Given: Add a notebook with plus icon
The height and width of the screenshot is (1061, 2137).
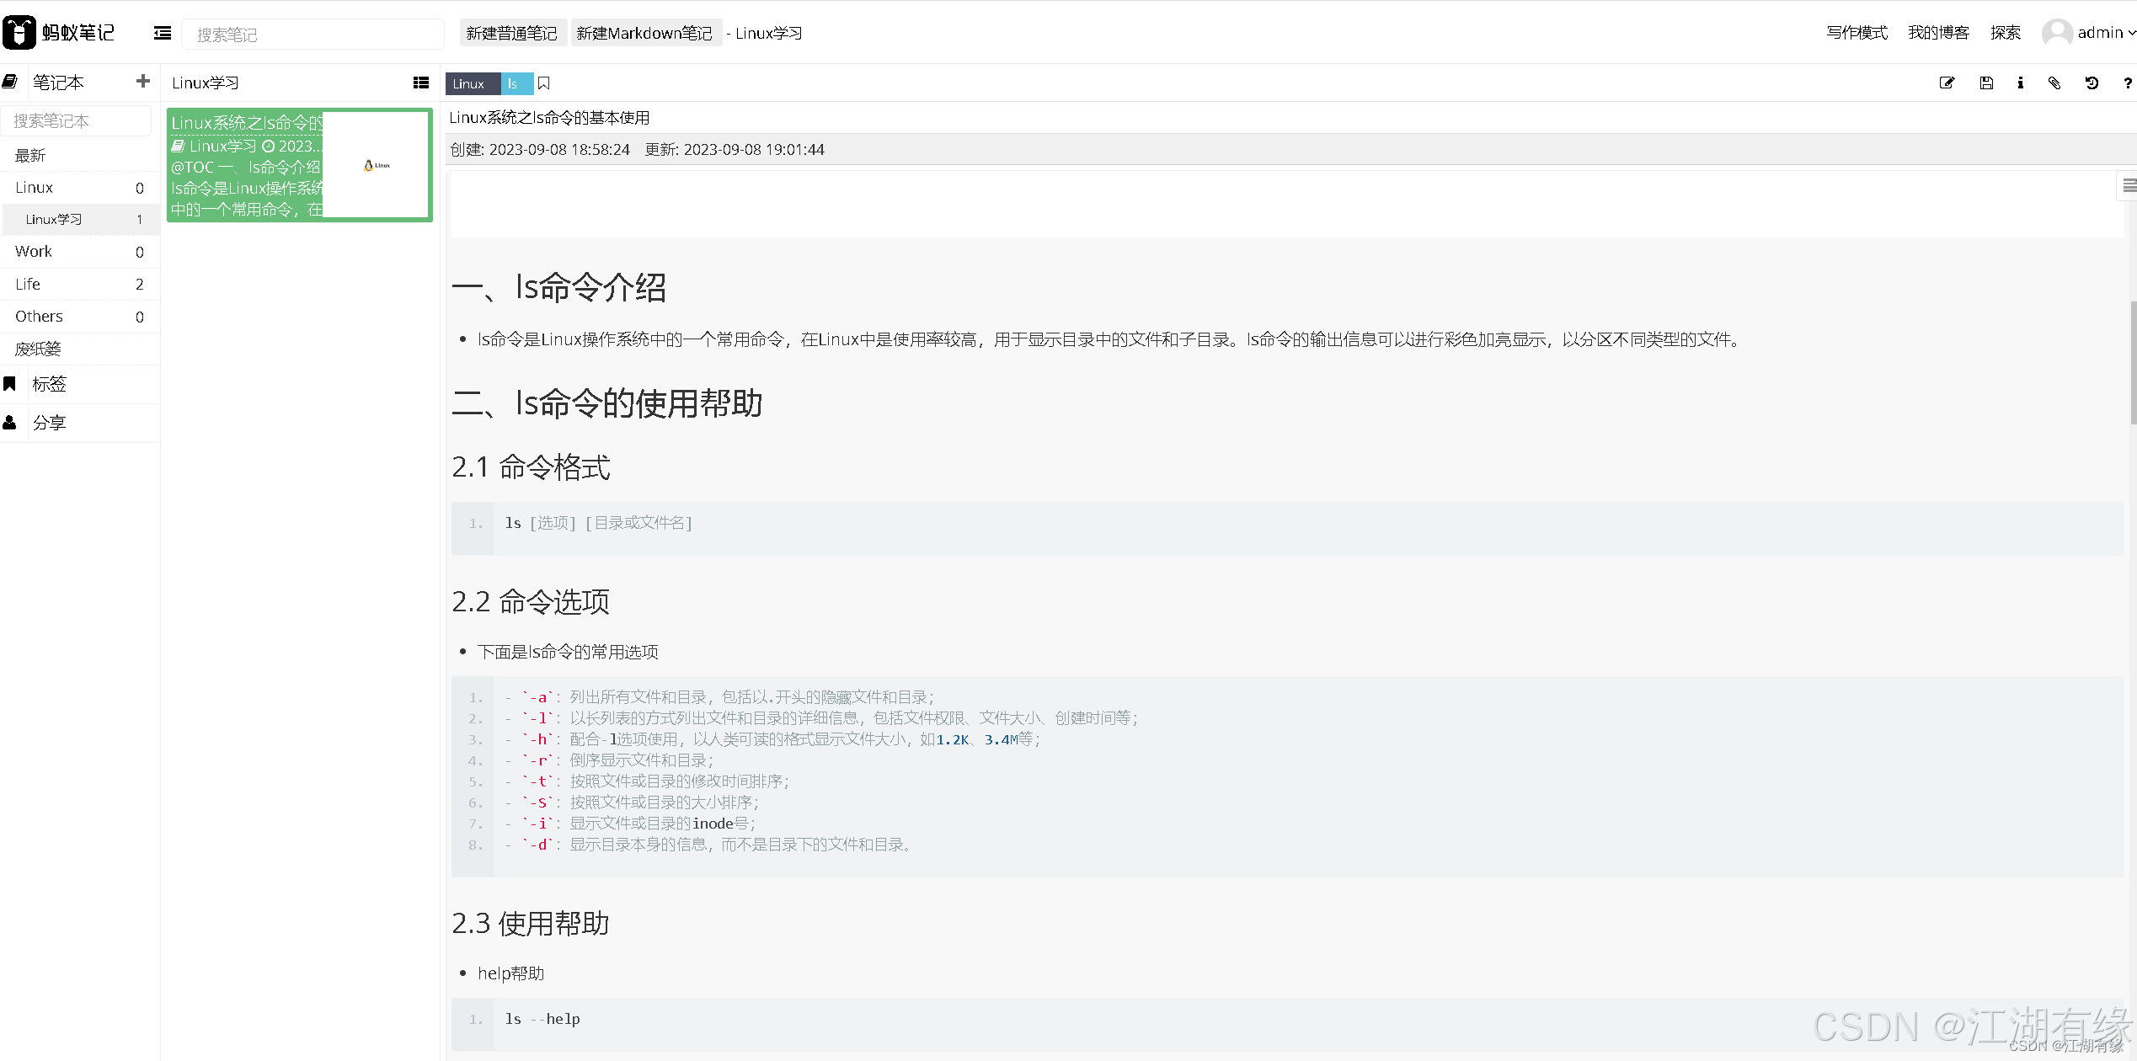Looking at the screenshot, I should tap(142, 81).
